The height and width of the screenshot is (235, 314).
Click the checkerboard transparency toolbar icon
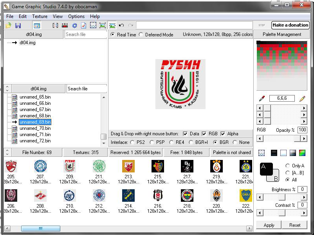[93, 25]
